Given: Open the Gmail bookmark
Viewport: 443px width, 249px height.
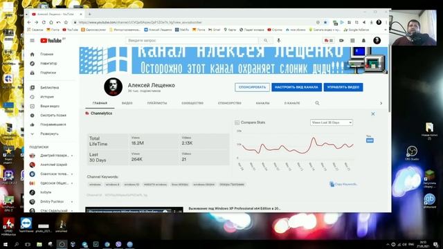Looking at the screenshot, I should pyautogui.click(x=214, y=30).
